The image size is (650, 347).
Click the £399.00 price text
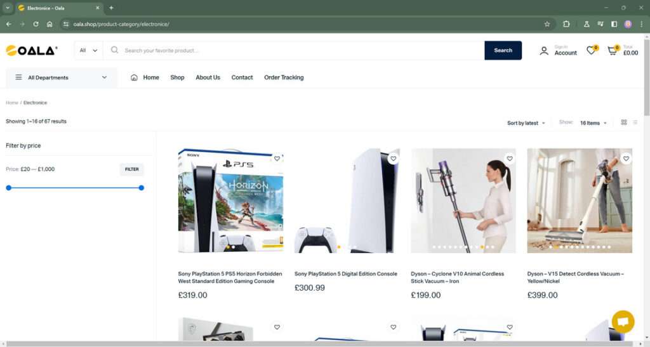(x=542, y=295)
